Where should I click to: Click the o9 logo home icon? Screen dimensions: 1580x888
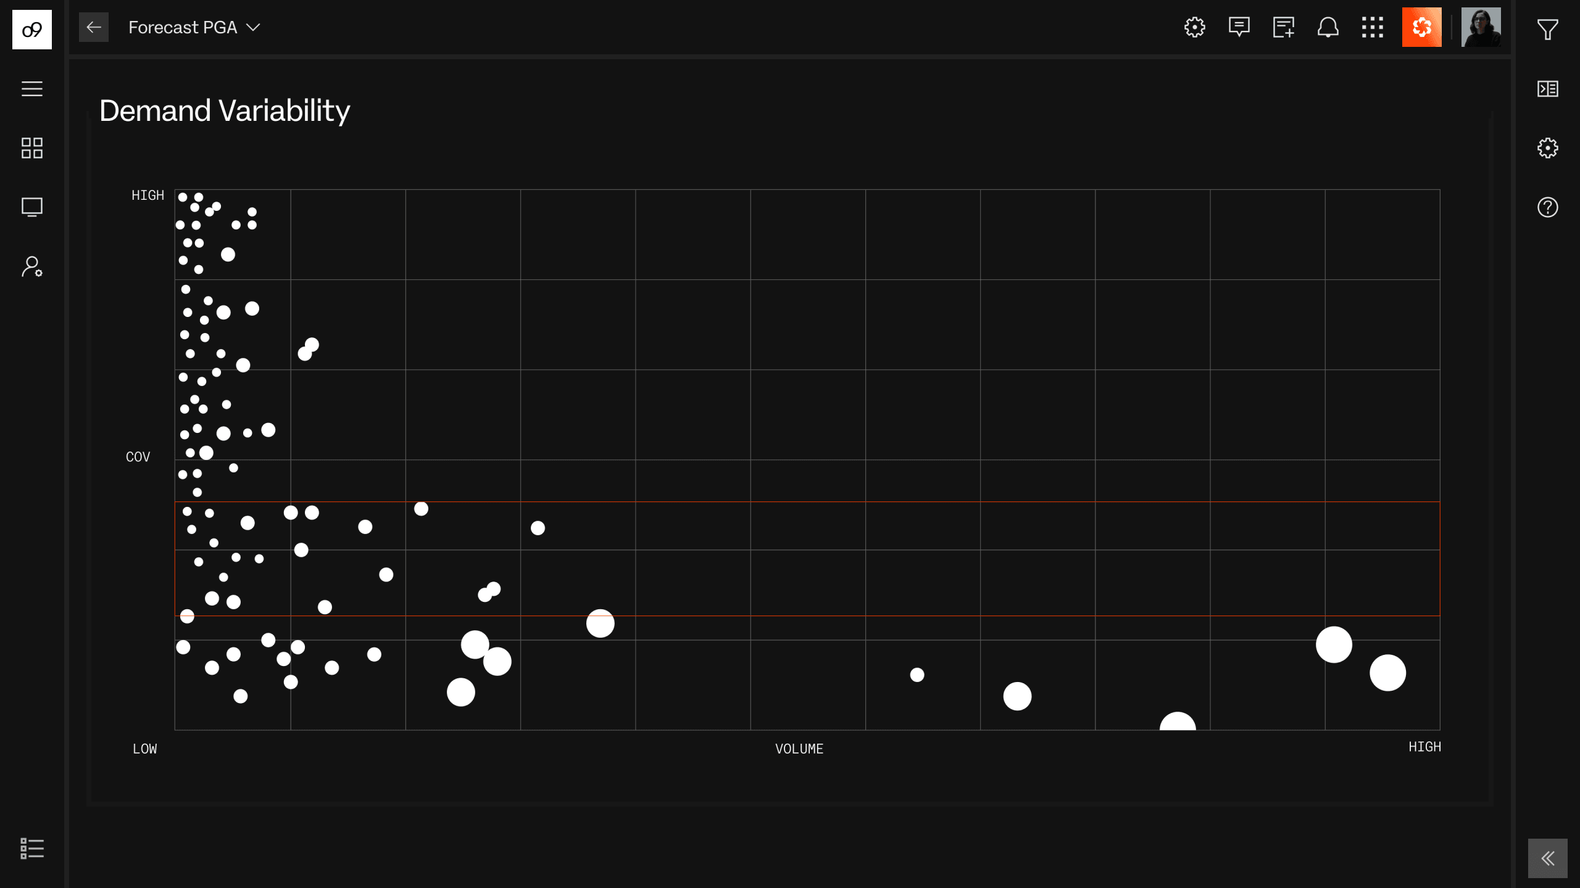(x=32, y=29)
